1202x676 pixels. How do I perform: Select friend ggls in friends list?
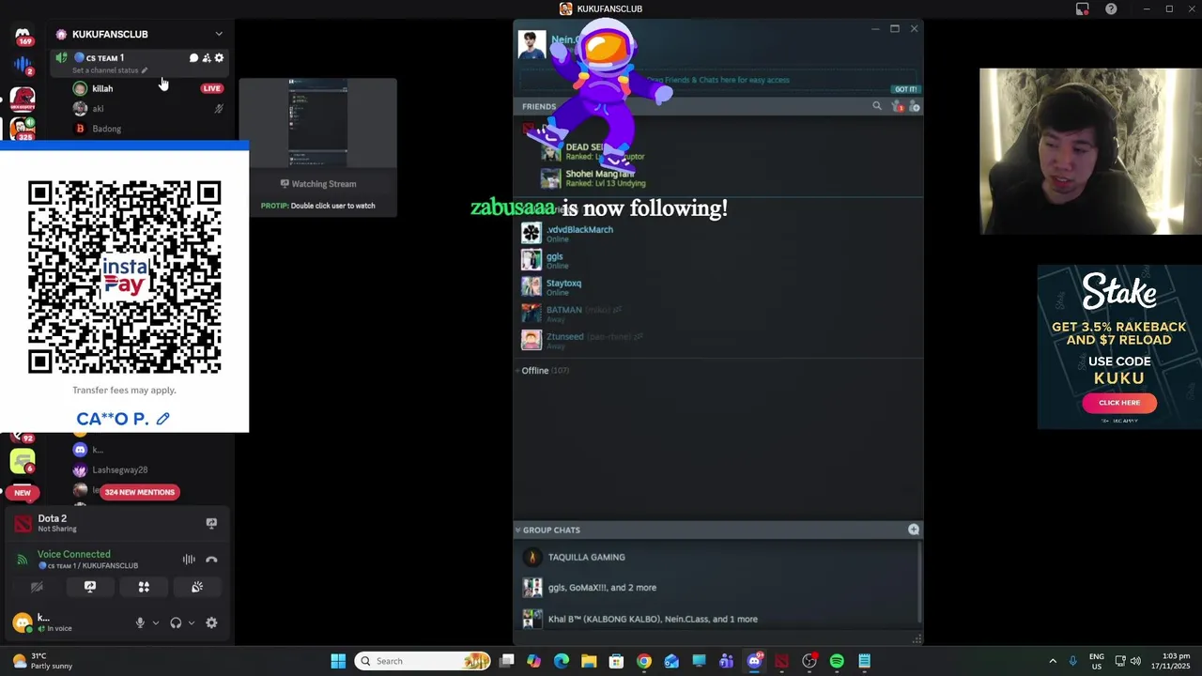[555, 256]
